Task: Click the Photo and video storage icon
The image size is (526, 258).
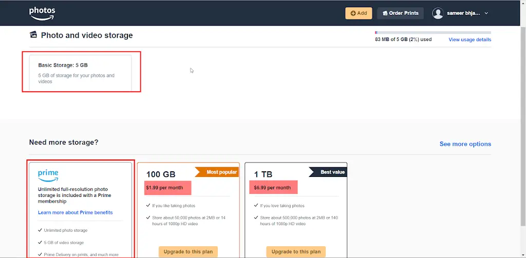Action: coord(33,34)
